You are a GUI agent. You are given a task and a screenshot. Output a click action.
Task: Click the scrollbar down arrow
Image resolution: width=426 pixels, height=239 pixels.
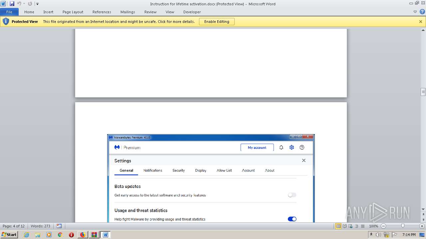click(x=423, y=209)
